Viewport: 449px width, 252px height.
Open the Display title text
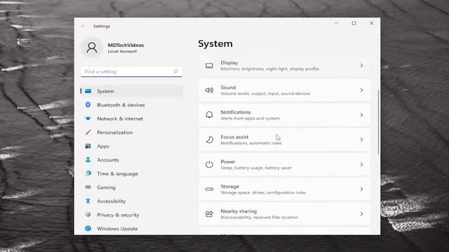pyautogui.click(x=229, y=62)
